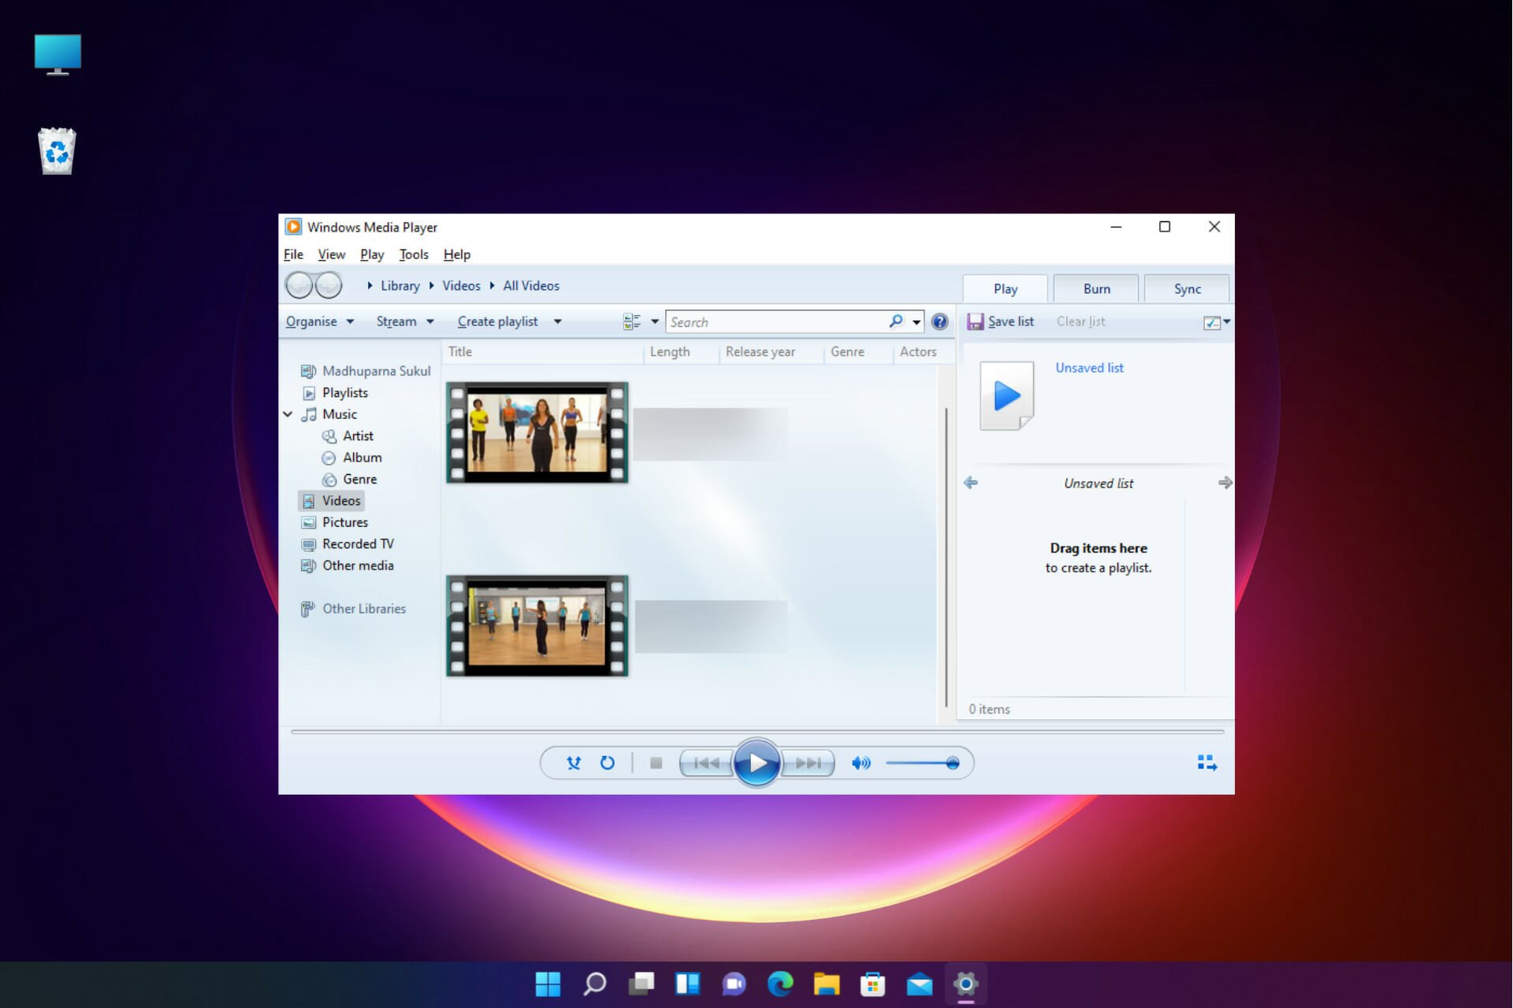This screenshot has width=1513, height=1008.
Task: Click the playback seek bar
Action: (x=756, y=732)
